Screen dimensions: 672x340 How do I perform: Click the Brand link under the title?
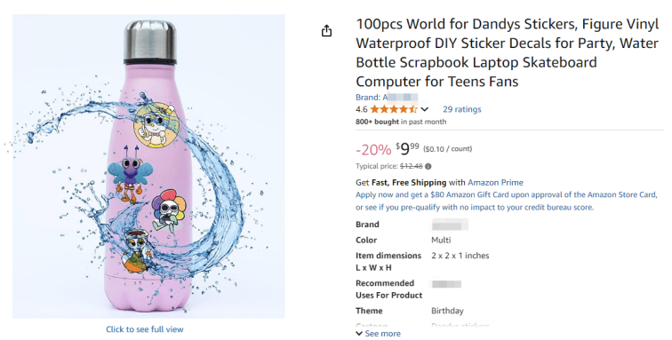[x=387, y=97]
